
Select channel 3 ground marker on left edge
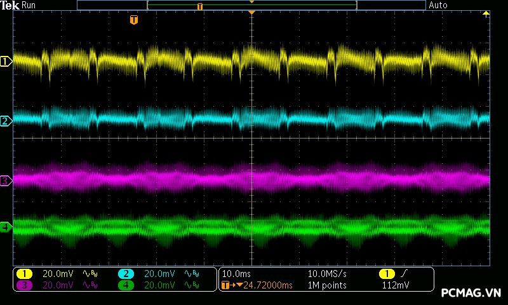6,181
